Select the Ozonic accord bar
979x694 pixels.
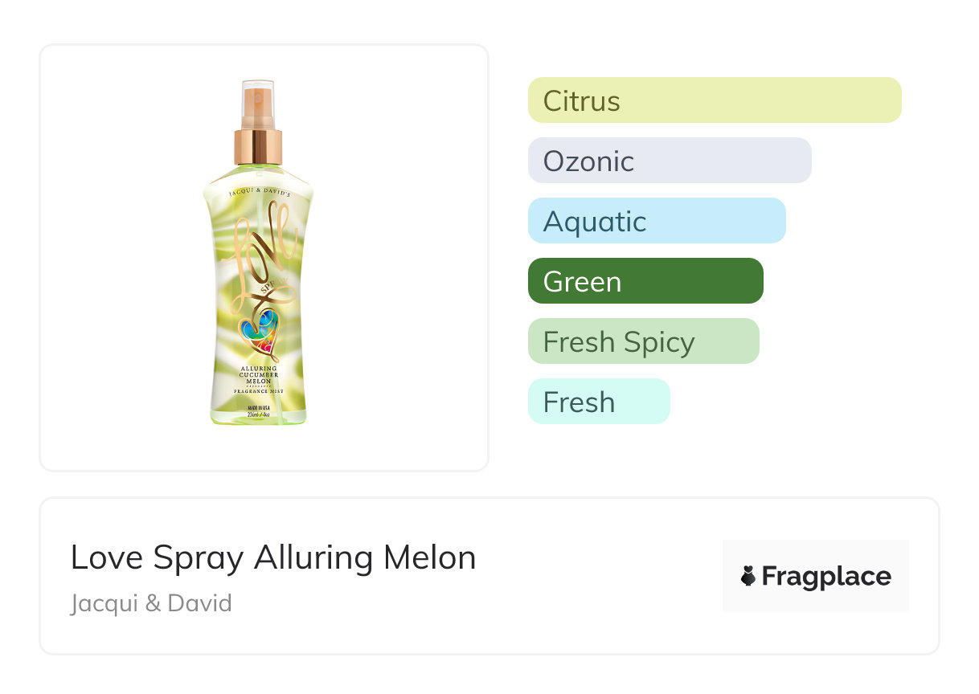[669, 161]
